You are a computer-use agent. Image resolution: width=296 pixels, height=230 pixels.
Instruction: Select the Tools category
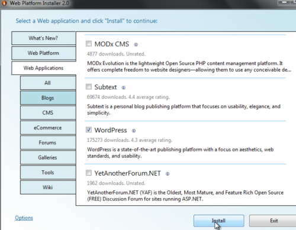click(48, 173)
